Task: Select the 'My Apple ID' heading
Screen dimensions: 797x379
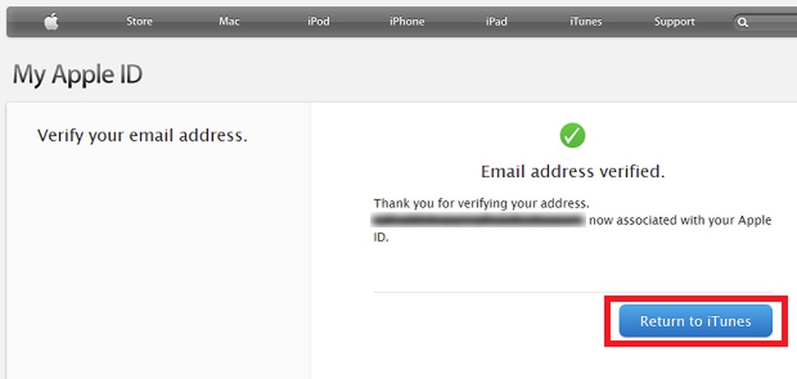Action: point(77,75)
